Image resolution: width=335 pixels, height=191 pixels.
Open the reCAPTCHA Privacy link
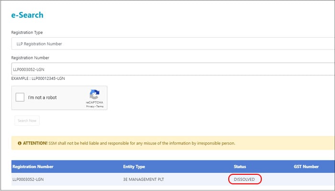[90, 106]
